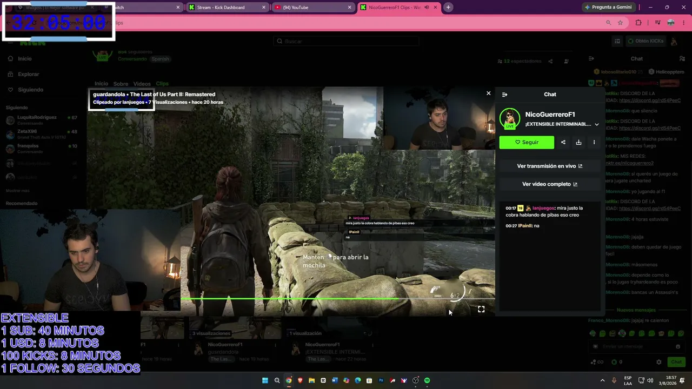Open Brave browser from taskbar

tap(300, 380)
